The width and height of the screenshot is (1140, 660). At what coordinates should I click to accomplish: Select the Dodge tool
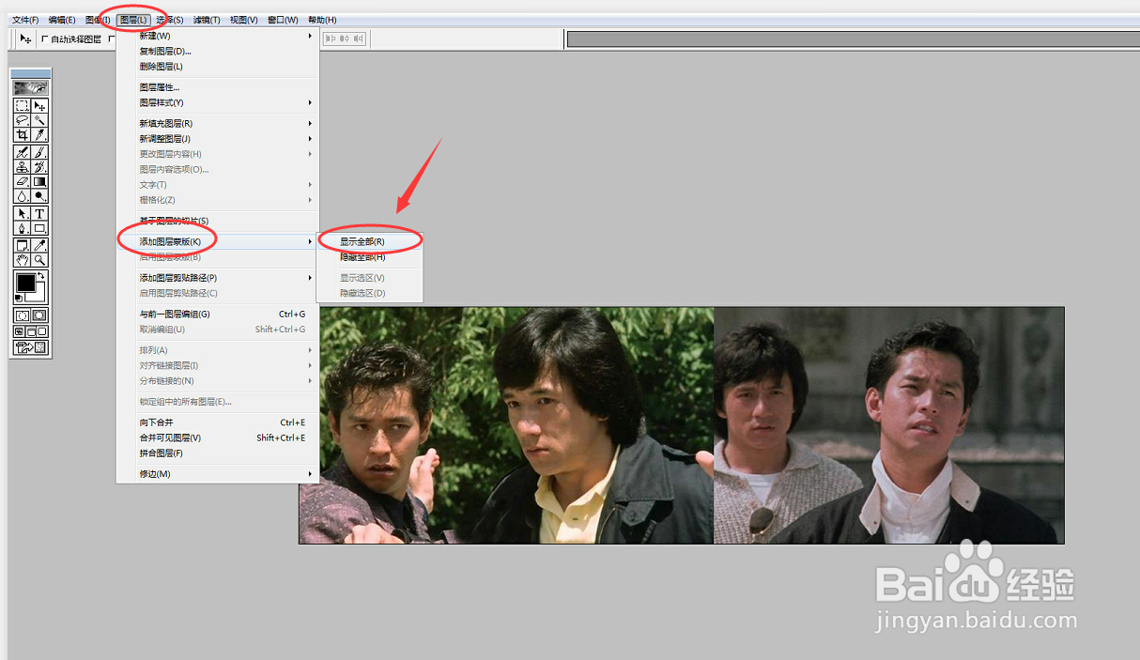point(40,196)
